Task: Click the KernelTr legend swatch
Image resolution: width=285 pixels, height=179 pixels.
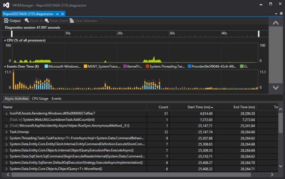Action: click(x=125, y=66)
